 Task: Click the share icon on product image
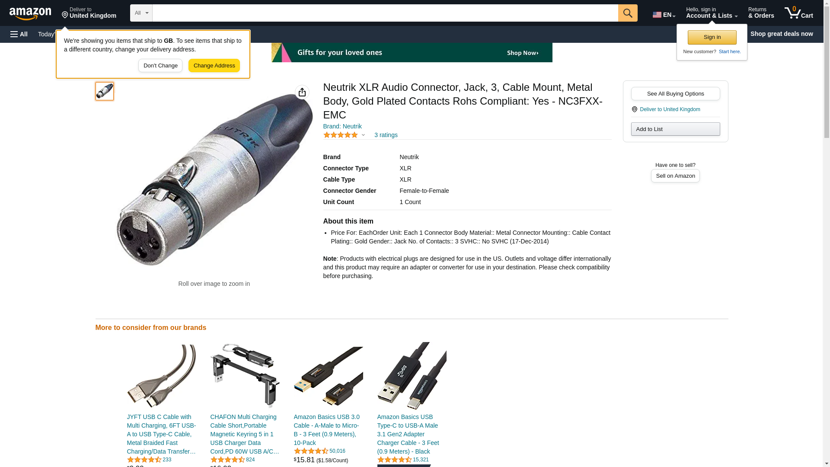point(302,92)
